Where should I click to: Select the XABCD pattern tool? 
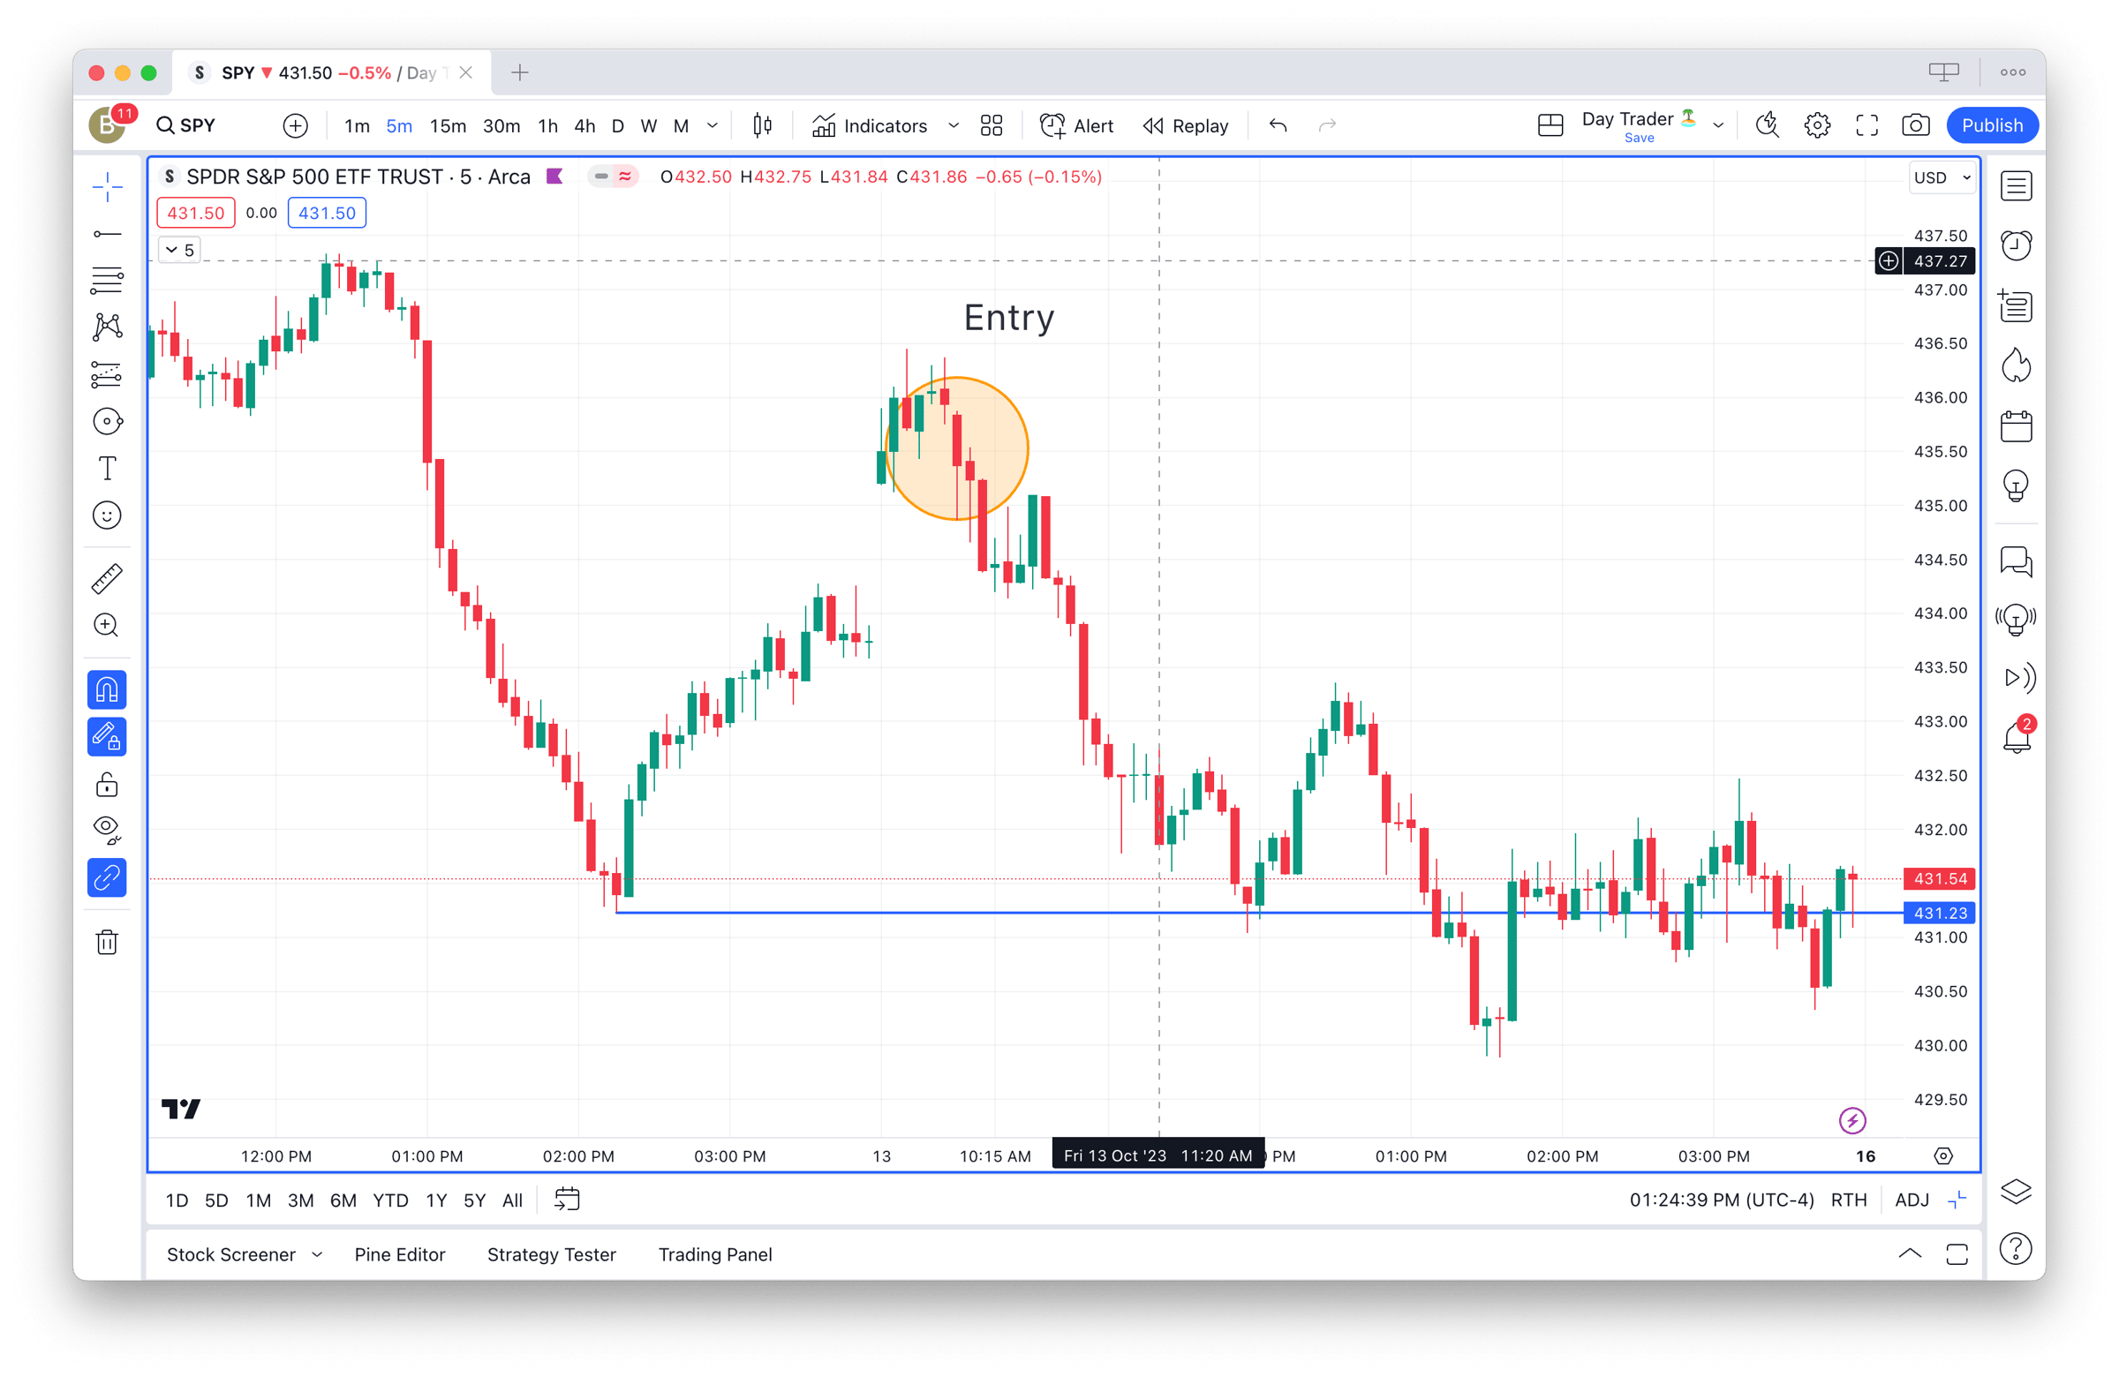(107, 327)
